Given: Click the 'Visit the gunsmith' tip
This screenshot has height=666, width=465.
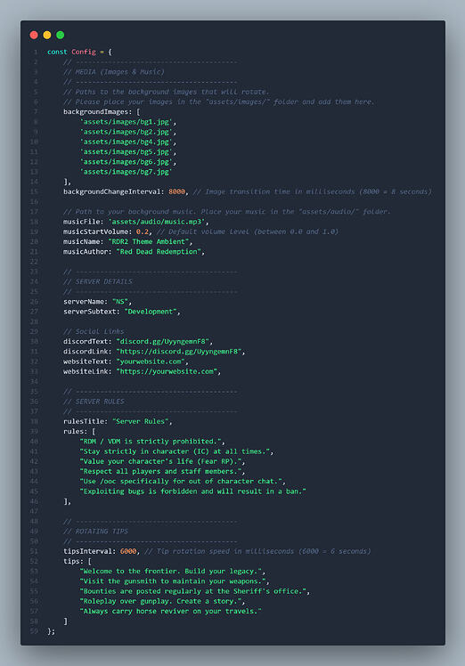Looking at the screenshot, I should coord(172,581).
